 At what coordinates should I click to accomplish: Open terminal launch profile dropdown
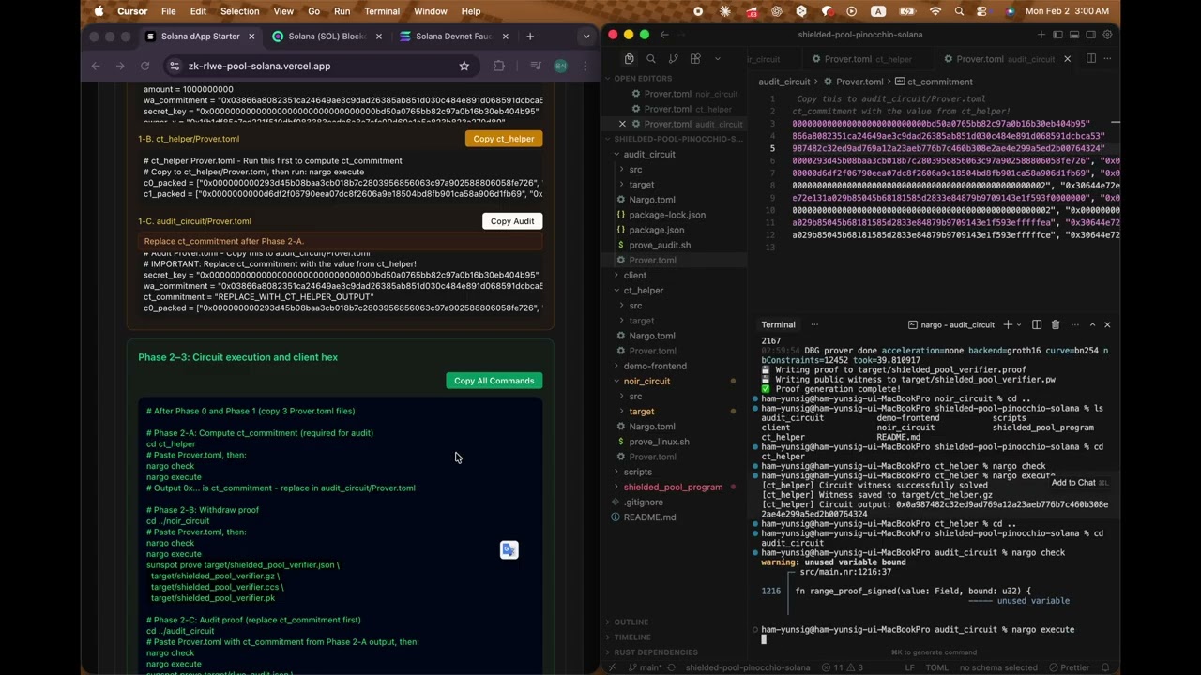1020,324
